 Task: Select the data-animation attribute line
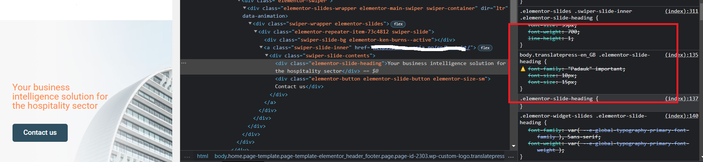265,16
